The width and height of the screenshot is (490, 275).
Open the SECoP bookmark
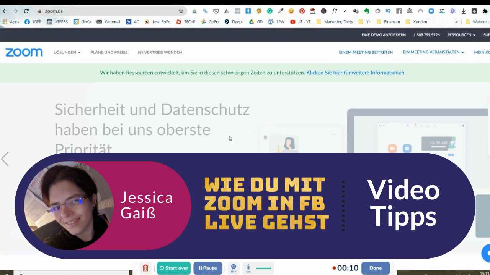(x=186, y=22)
